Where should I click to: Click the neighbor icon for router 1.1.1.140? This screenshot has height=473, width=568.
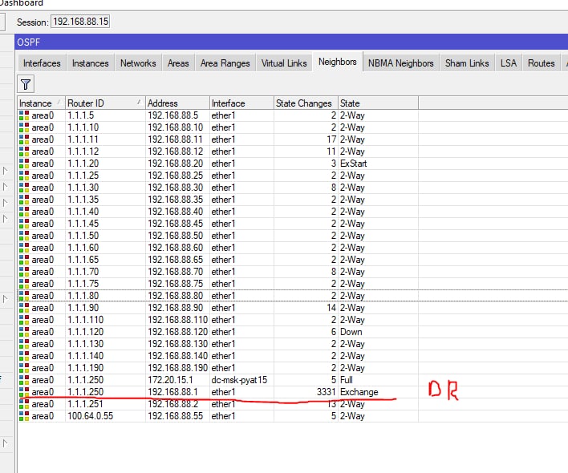(24, 356)
